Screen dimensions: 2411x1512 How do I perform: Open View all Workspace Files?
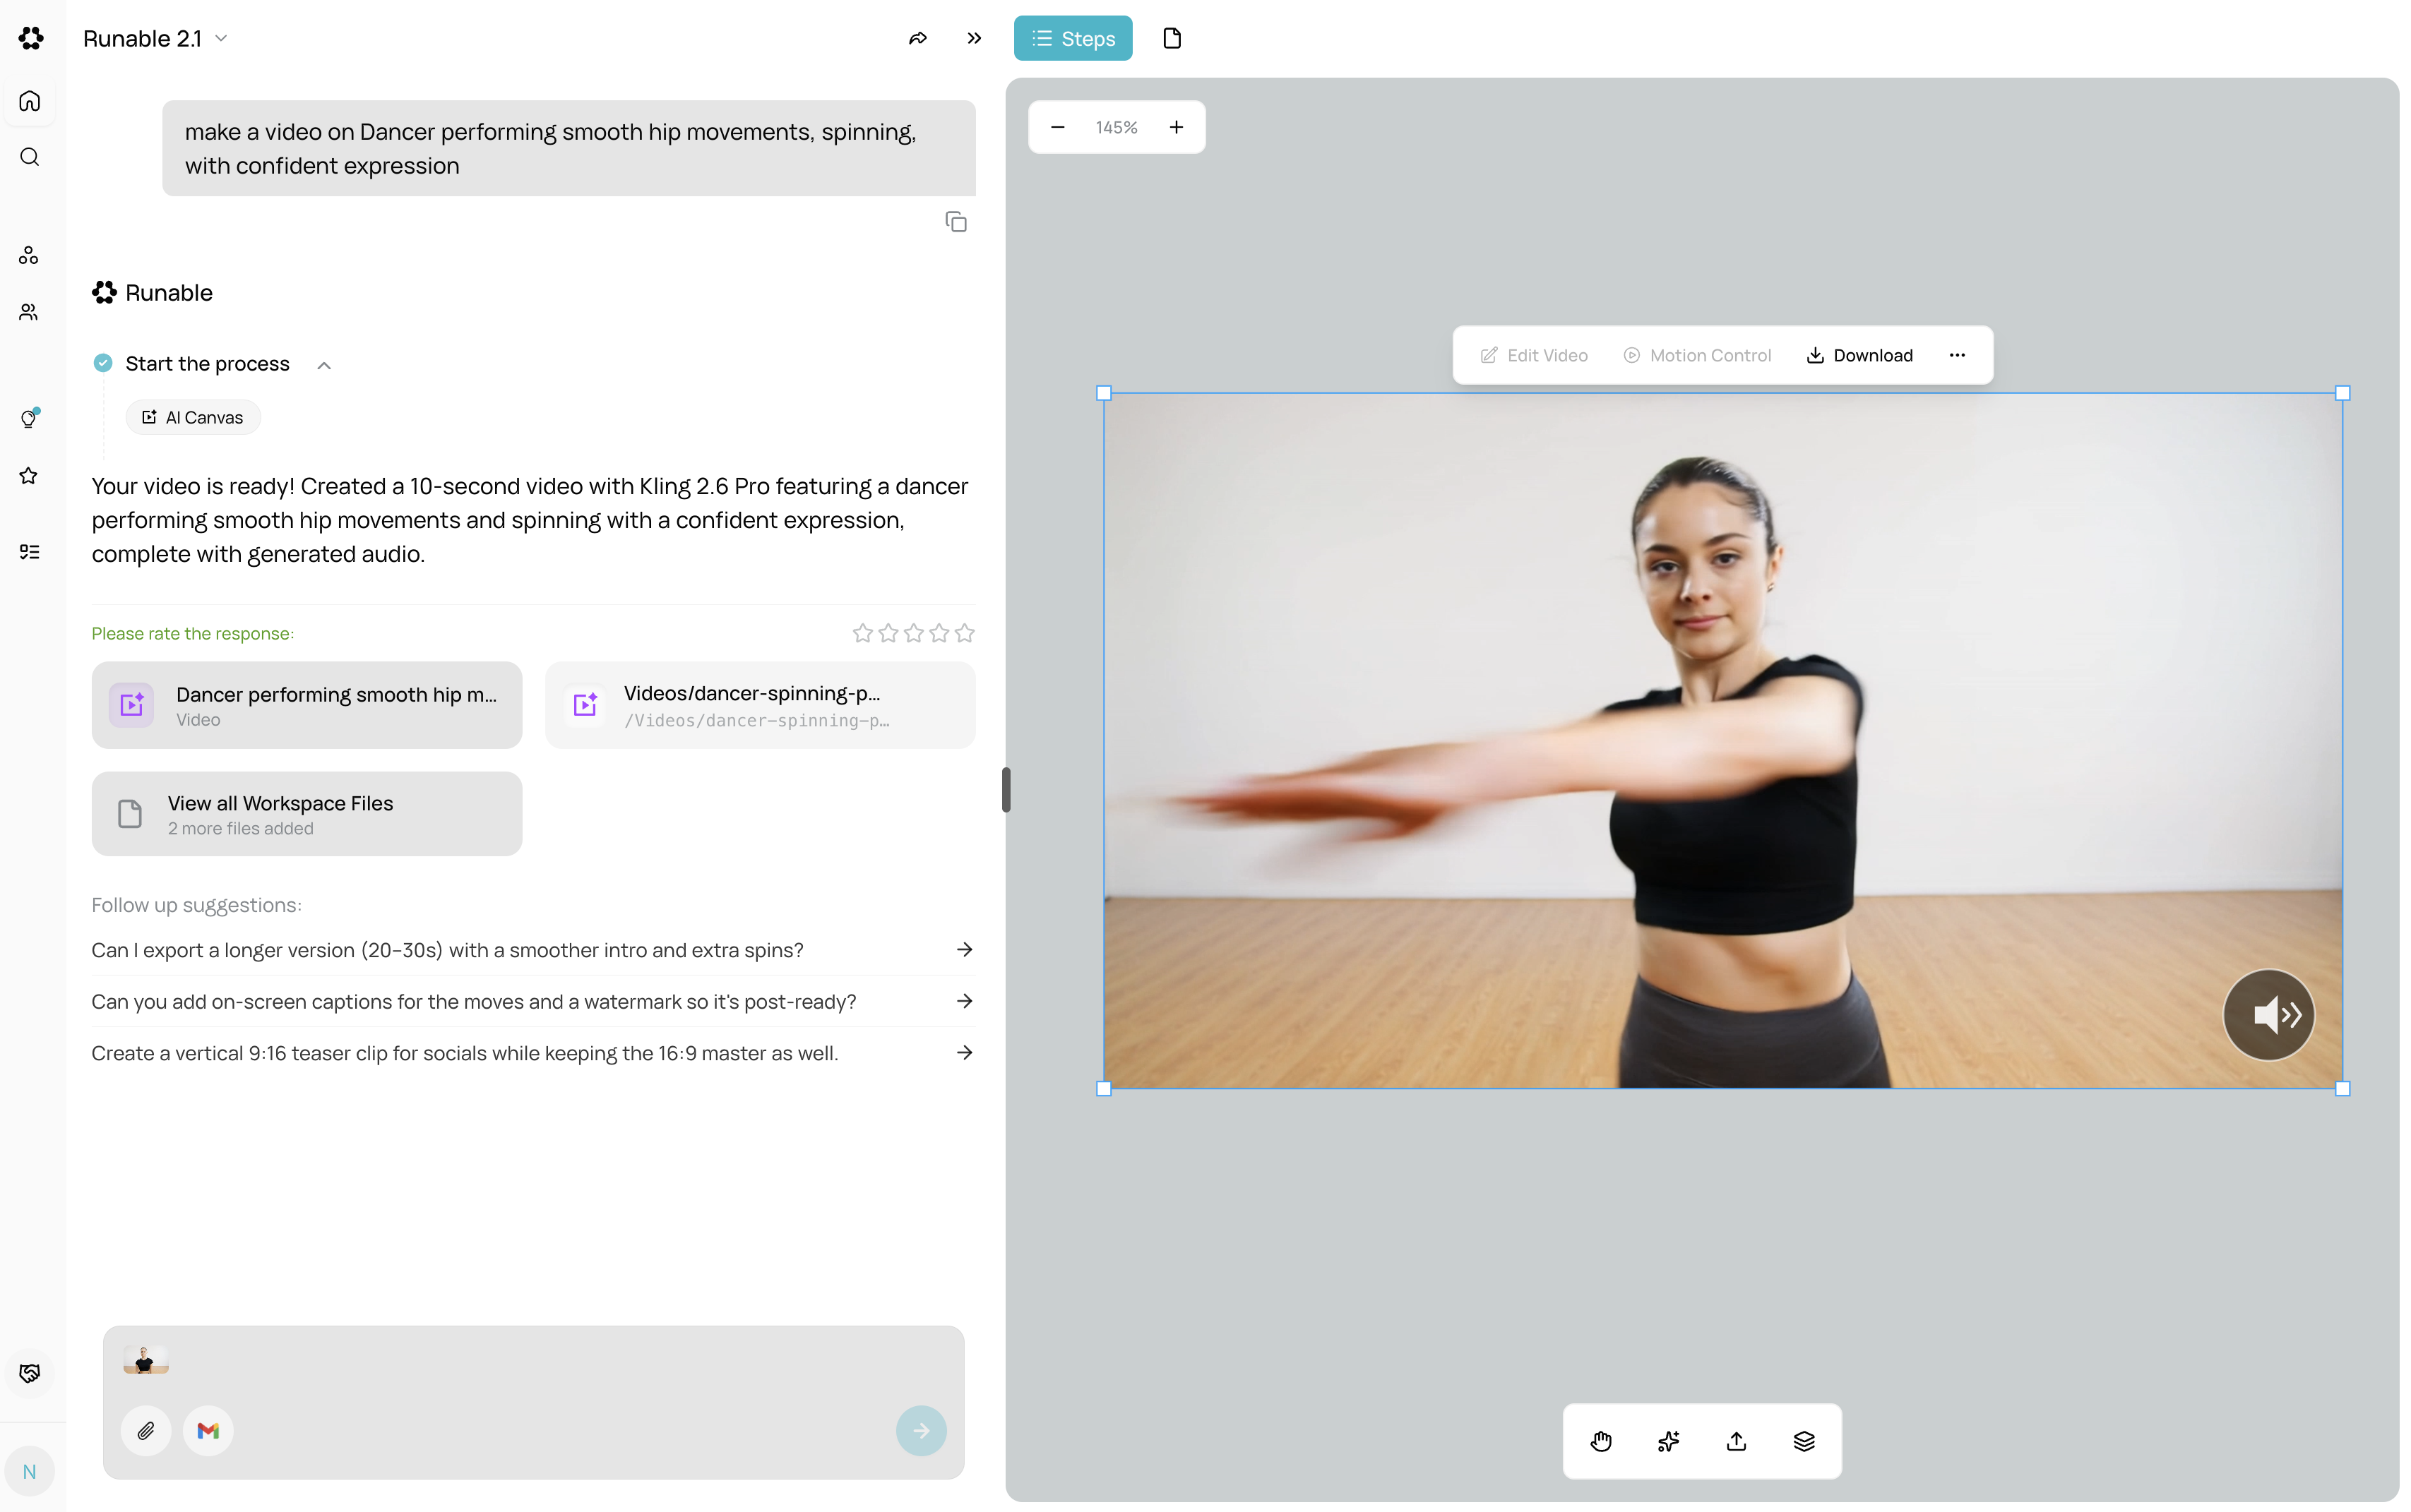tap(306, 814)
